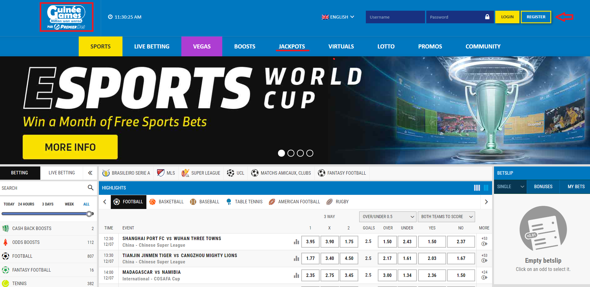This screenshot has height=287, width=590.
Task: Click the UCL starball icon
Action: [x=230, y=173]
